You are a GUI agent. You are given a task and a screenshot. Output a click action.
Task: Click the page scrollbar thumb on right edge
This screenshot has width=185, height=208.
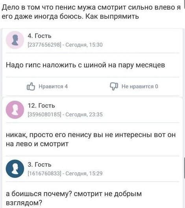(x=185, y=168)
